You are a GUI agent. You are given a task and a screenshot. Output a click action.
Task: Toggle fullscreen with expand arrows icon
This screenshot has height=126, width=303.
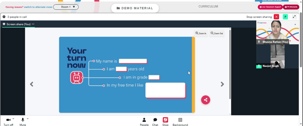pos(294,17)
